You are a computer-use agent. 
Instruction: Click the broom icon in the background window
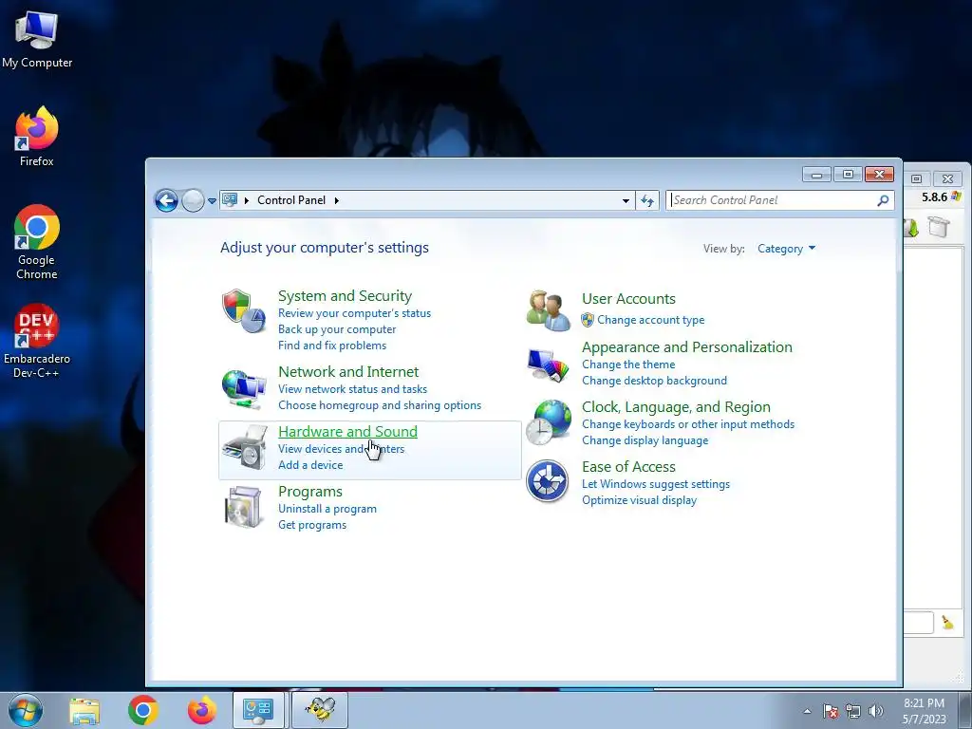[x=948, y=622]
